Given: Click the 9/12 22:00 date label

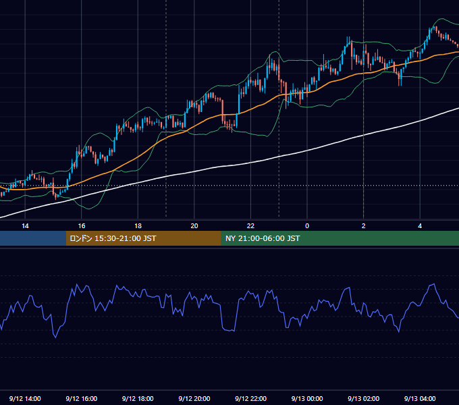Looking at the screenshot, I should point(251,398).
